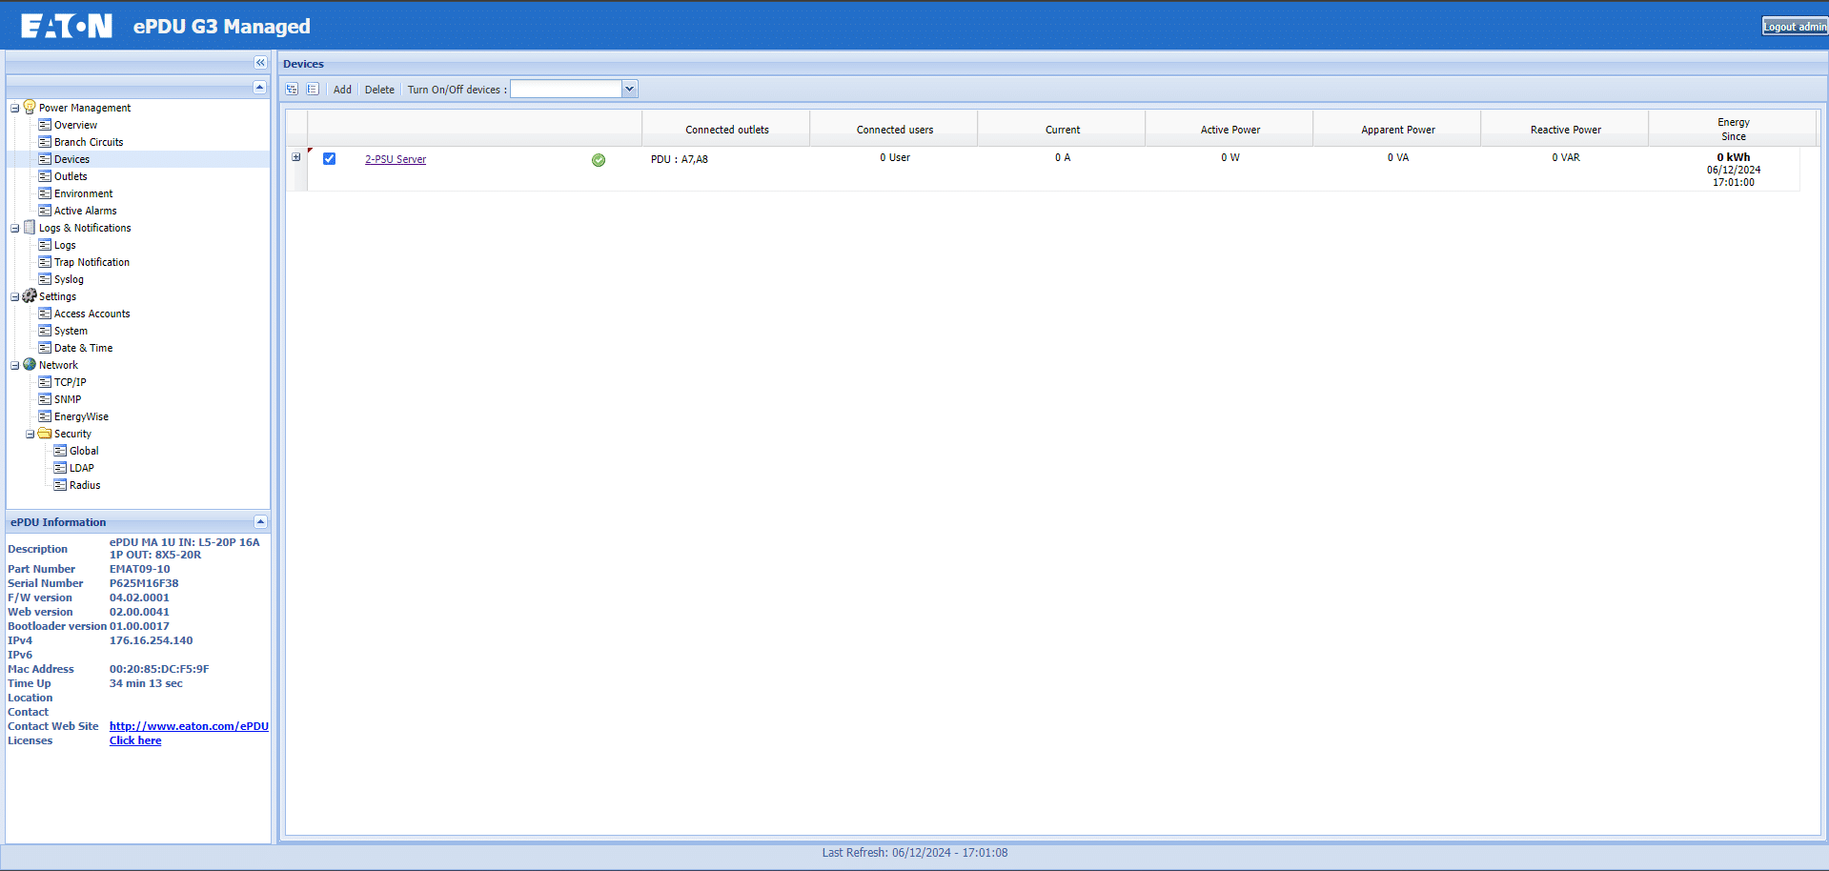Click the Licenses 'Click here' link
The width and height of the screenshot is (1829, 871).
pyautogui.click(x=135, y=740)
